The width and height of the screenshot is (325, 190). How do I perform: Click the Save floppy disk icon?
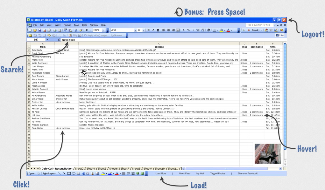[x=40, y=30]
